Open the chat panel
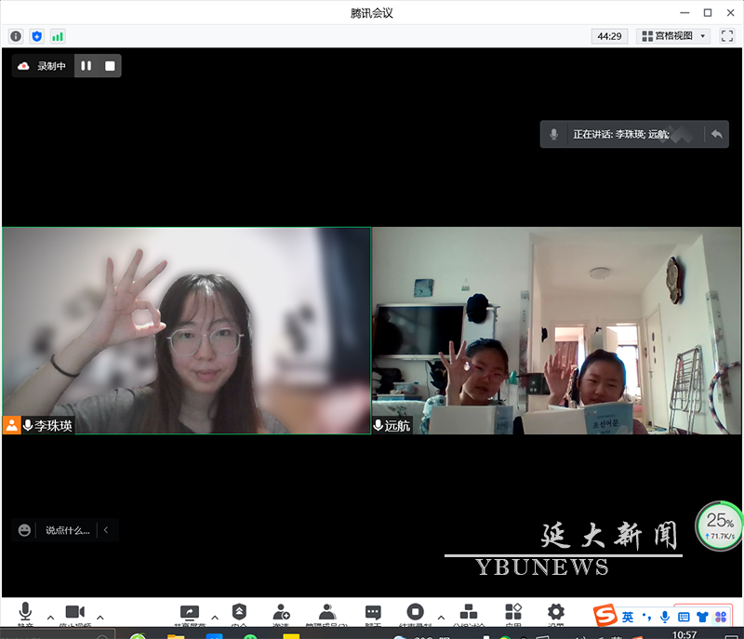The image size is (744, 639). coord(373,612)
